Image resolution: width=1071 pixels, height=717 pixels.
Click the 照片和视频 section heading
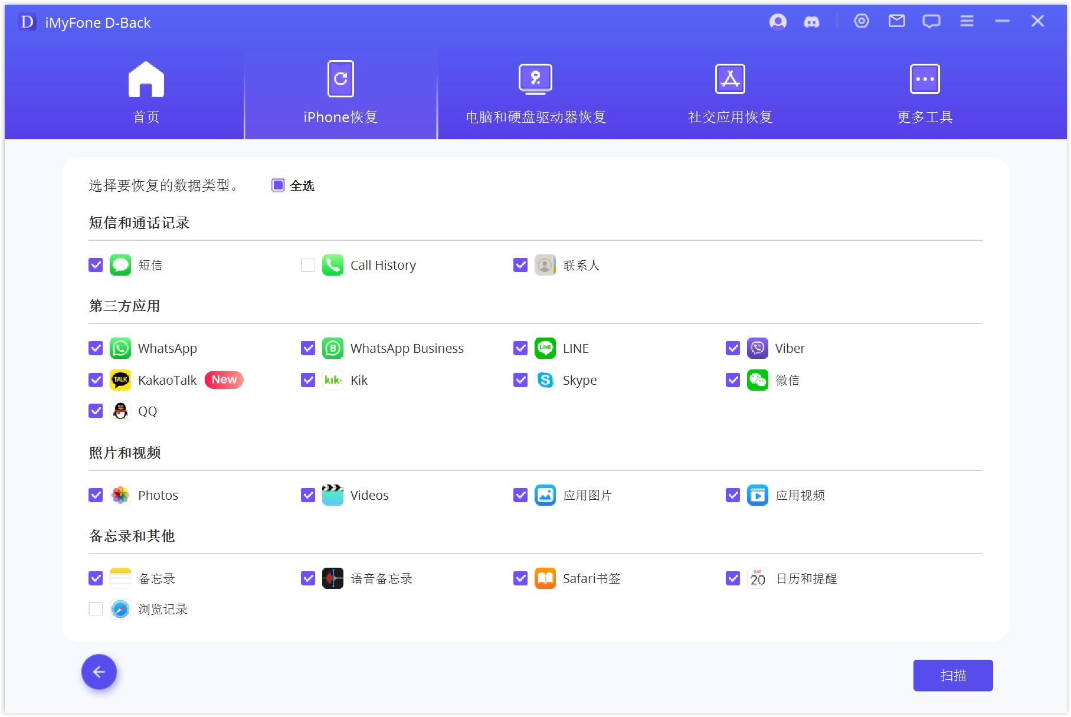(x=125, y=453)
